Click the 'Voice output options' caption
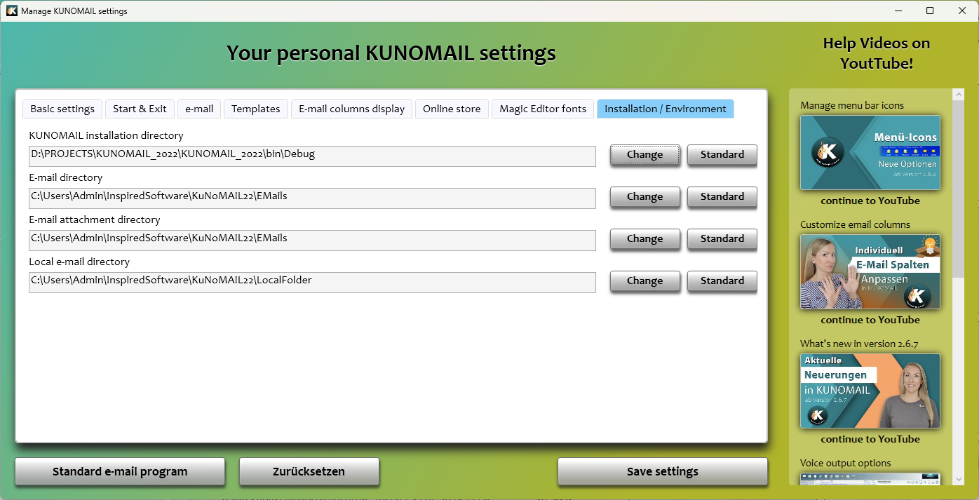 tap(846, 464)
